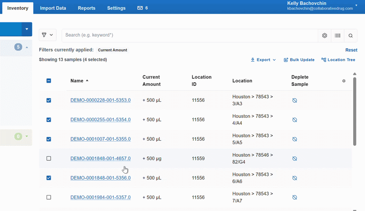Click user name Kelly Bachovchin
Image resolution: width=365 pixels, height=211 pixels.
[307, 3]
